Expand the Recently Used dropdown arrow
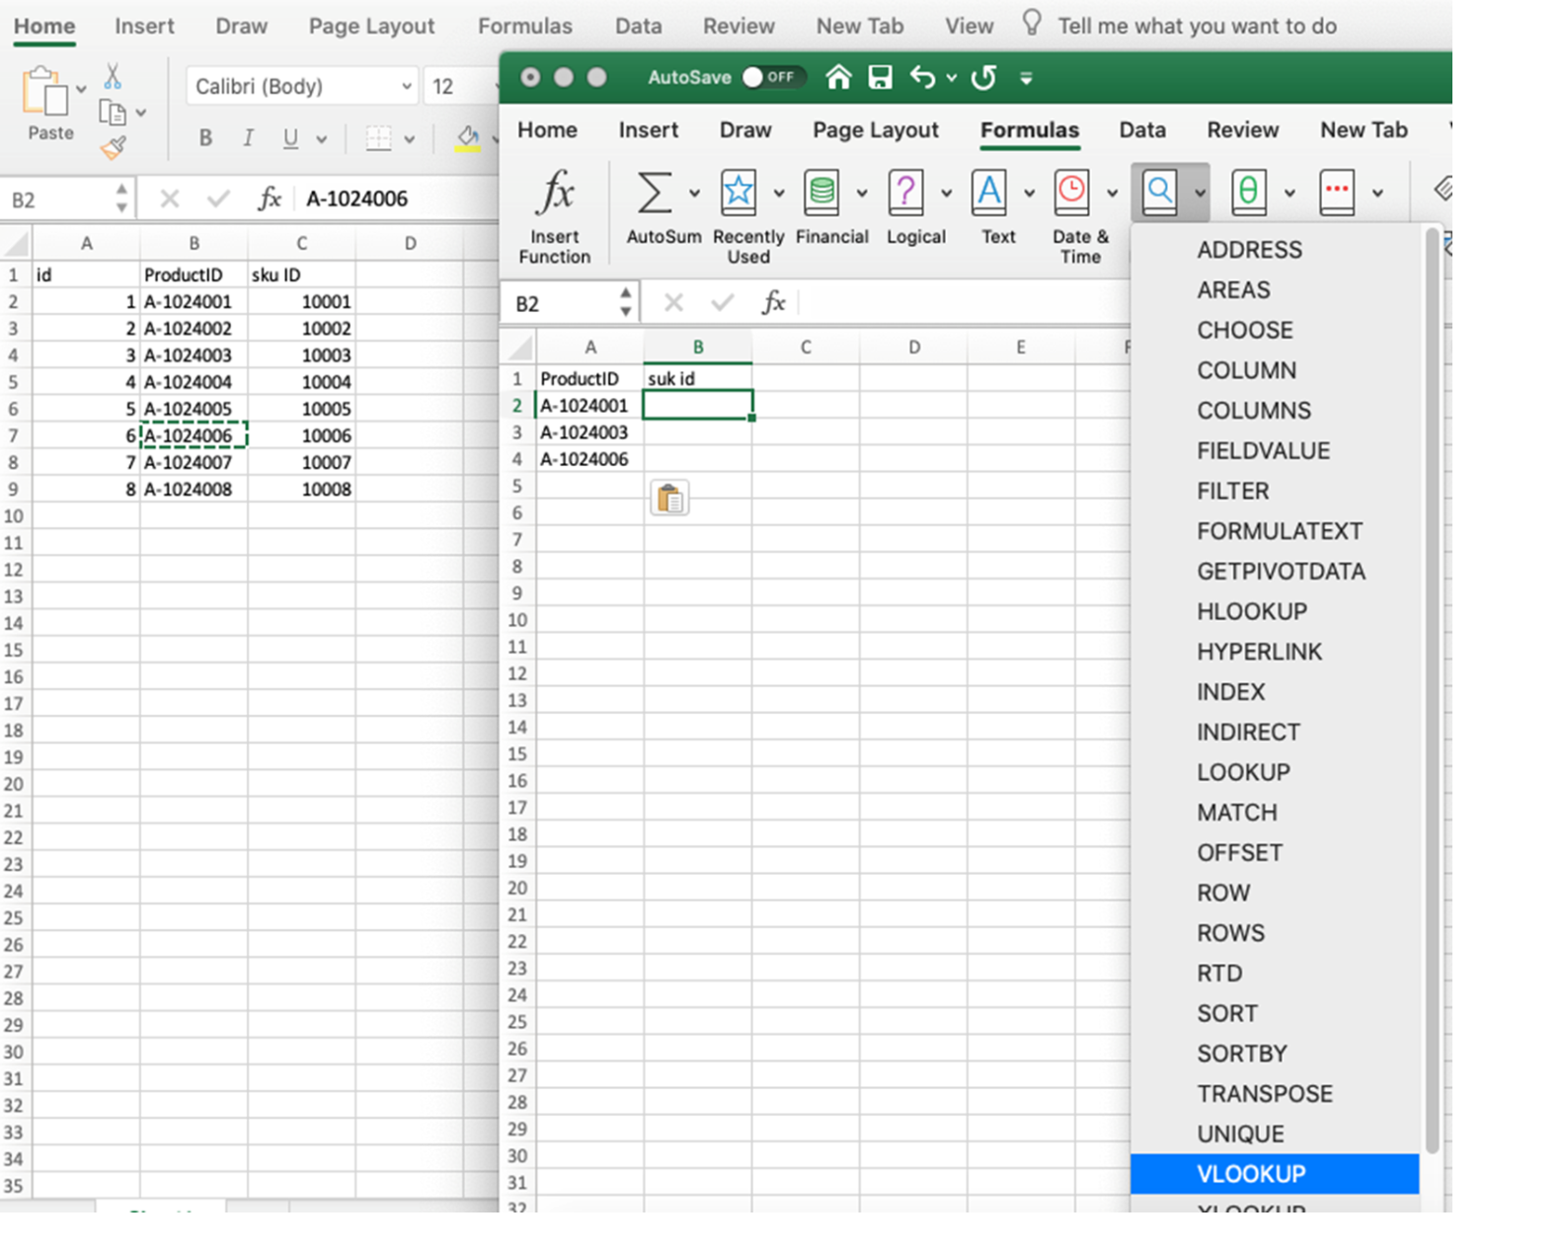The height and width of the screenshot is (1251, 1563). 778,193
